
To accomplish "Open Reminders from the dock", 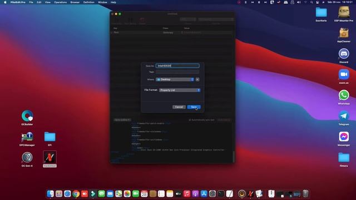I will 161,194.
